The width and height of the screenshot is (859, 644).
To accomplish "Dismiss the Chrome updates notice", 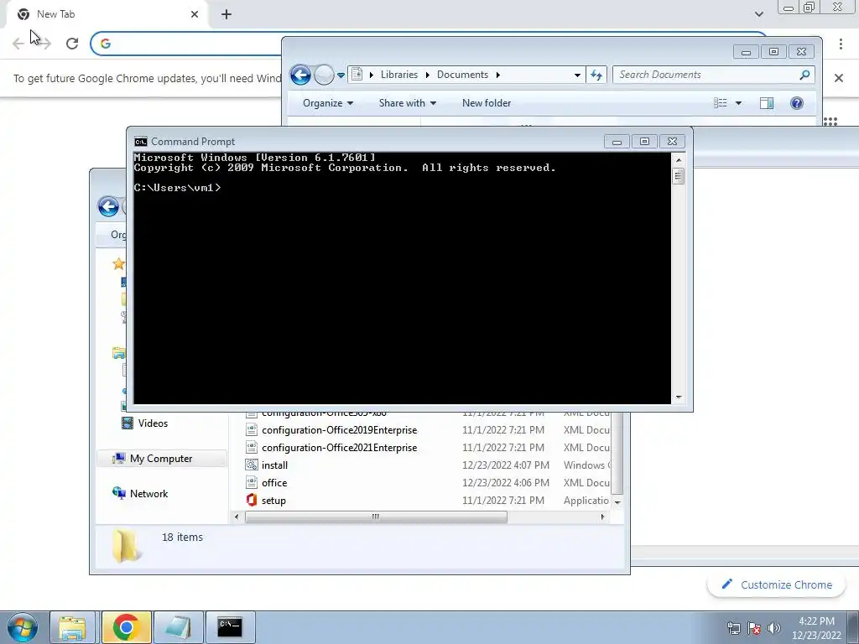I will coord(839,78).
